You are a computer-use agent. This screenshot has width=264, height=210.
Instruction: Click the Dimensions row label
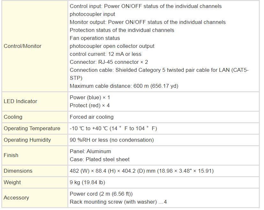click(x=18, y=171)
